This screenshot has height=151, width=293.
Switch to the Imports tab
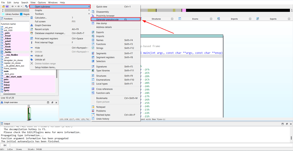coord(234,19)
